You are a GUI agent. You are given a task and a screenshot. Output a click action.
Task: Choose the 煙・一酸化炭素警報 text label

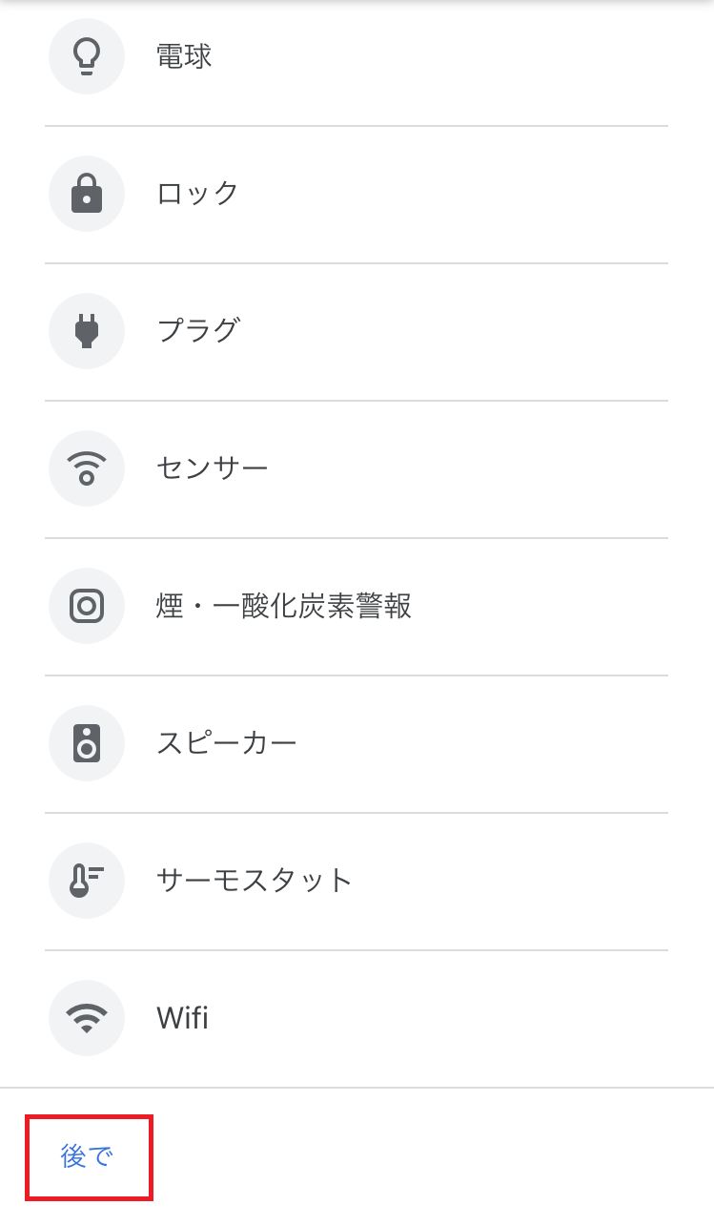click(283, 607)
